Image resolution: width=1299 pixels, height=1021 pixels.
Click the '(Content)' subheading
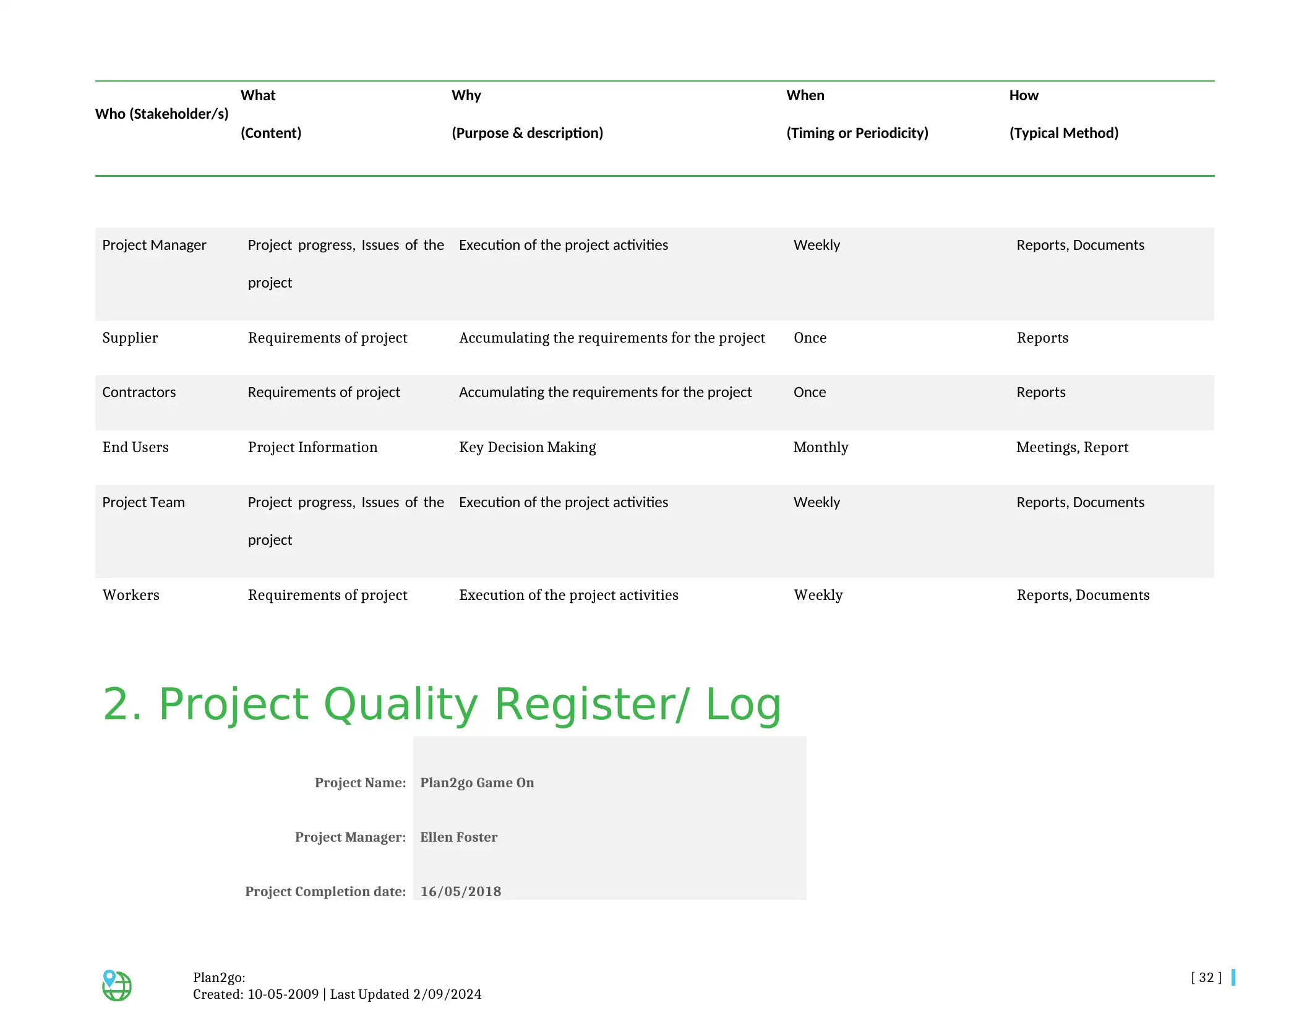pyautogui.click(x=271, y=133)
